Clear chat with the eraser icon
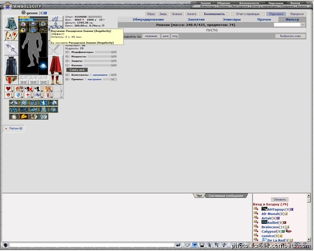 [x=187, y=245]
